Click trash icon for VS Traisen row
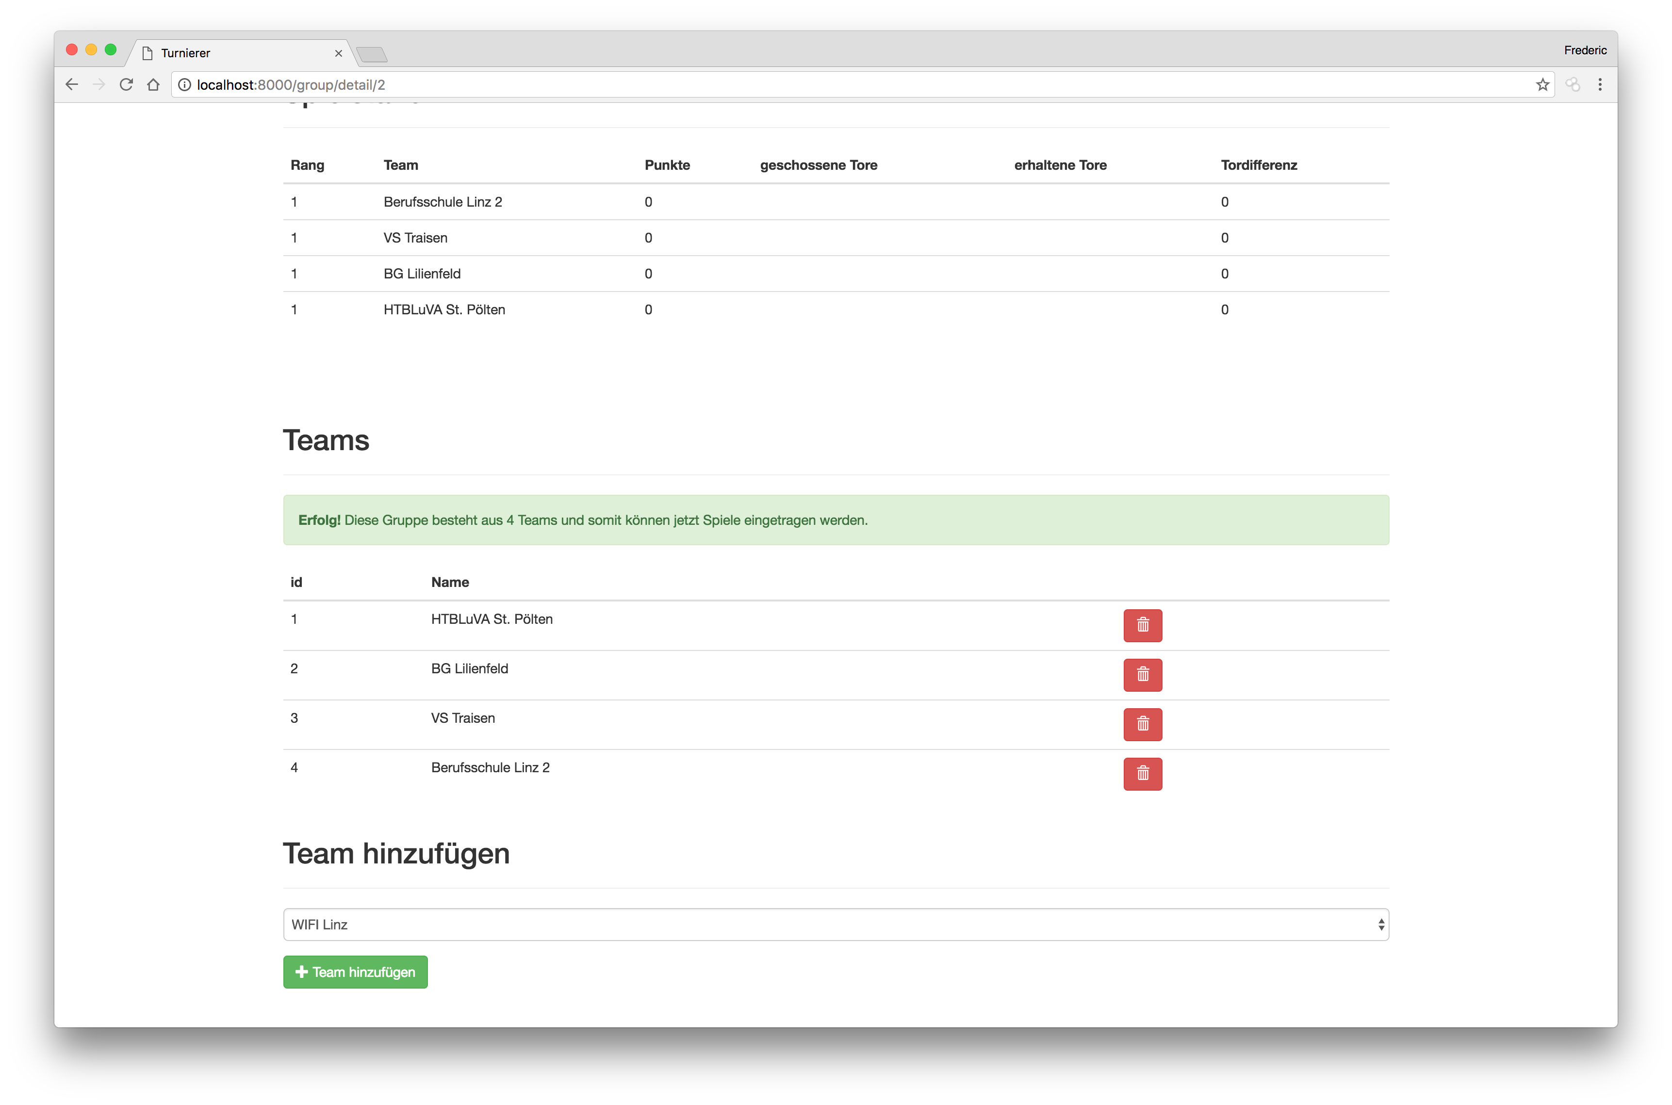Image resolution: width=1672 pixels, height=1105 pixels. (1142, 724)
